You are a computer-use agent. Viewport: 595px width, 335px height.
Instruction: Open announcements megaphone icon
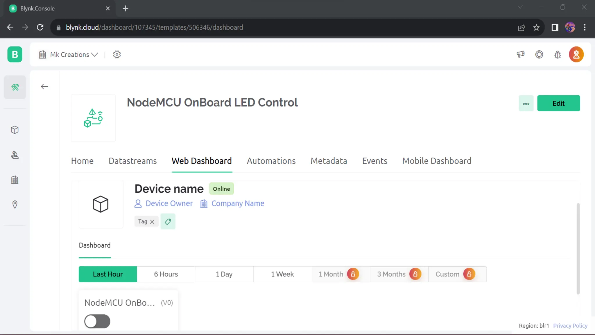(x=521, y=54)
